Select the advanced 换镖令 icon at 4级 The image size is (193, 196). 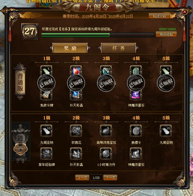click(136, 131)
